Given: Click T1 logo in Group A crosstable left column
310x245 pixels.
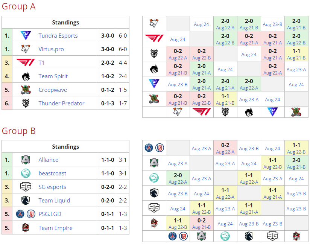Looking at the screenshot, I should pyautogui.click(x=154, y=38).
